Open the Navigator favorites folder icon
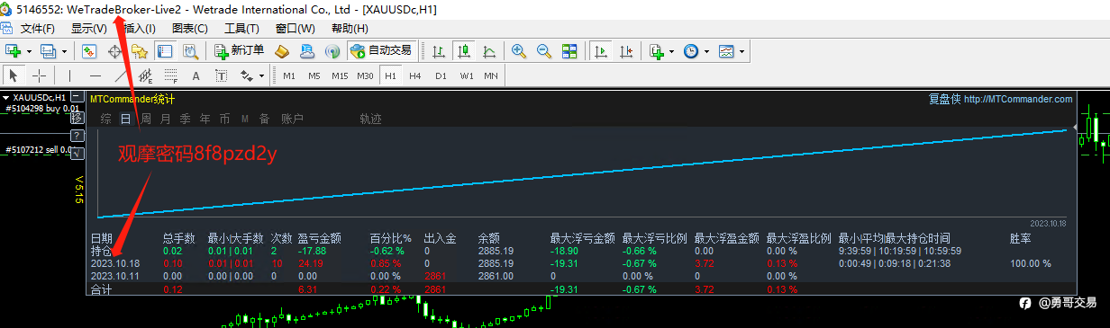 (139, 51)
